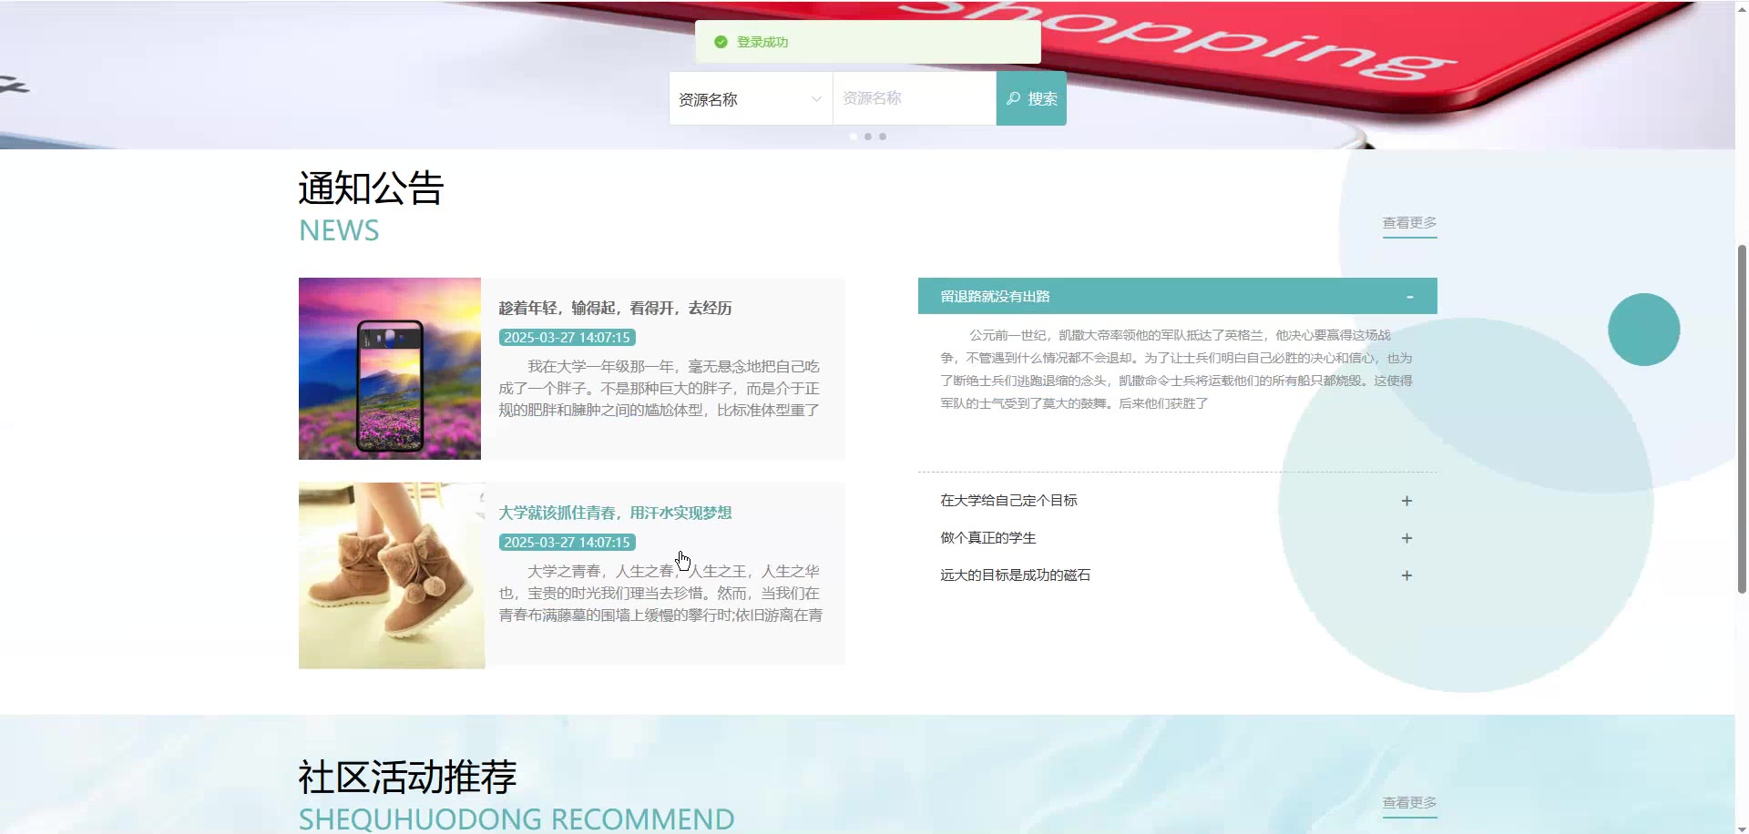Click the date tag on the 大学就该抓住青春 article
This screenshot has height=834, width=1749.
pyautogui.click(x=567, y=543)
